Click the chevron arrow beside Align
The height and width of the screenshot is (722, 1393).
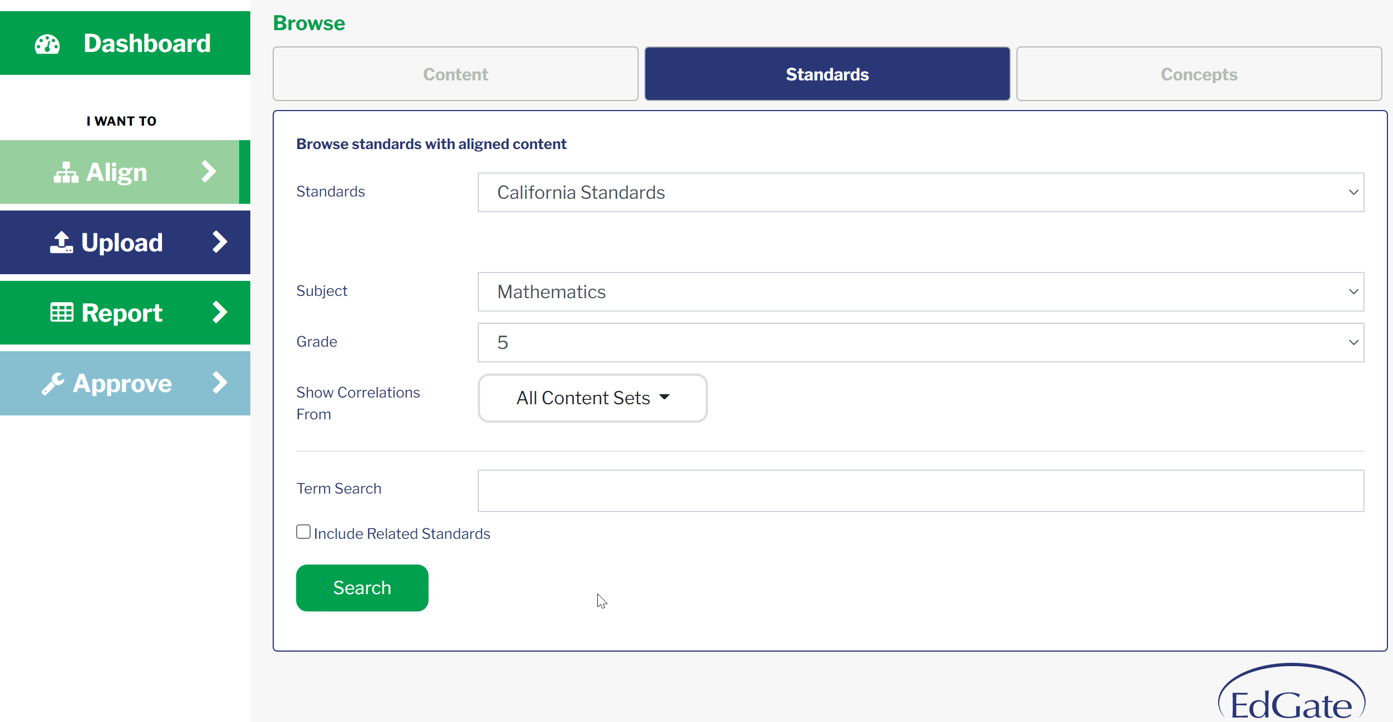coord(208,172)
